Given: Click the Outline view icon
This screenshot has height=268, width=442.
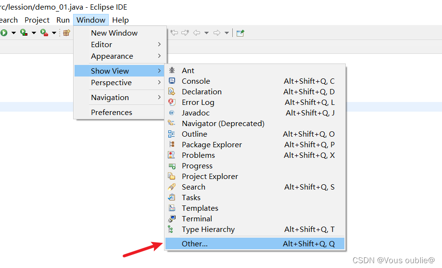Looking at the screenshot, I should (x=172, y=134).
